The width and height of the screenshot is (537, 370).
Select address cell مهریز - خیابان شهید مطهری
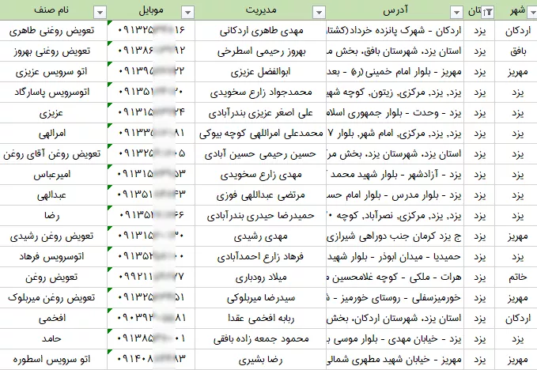point(395,360)
